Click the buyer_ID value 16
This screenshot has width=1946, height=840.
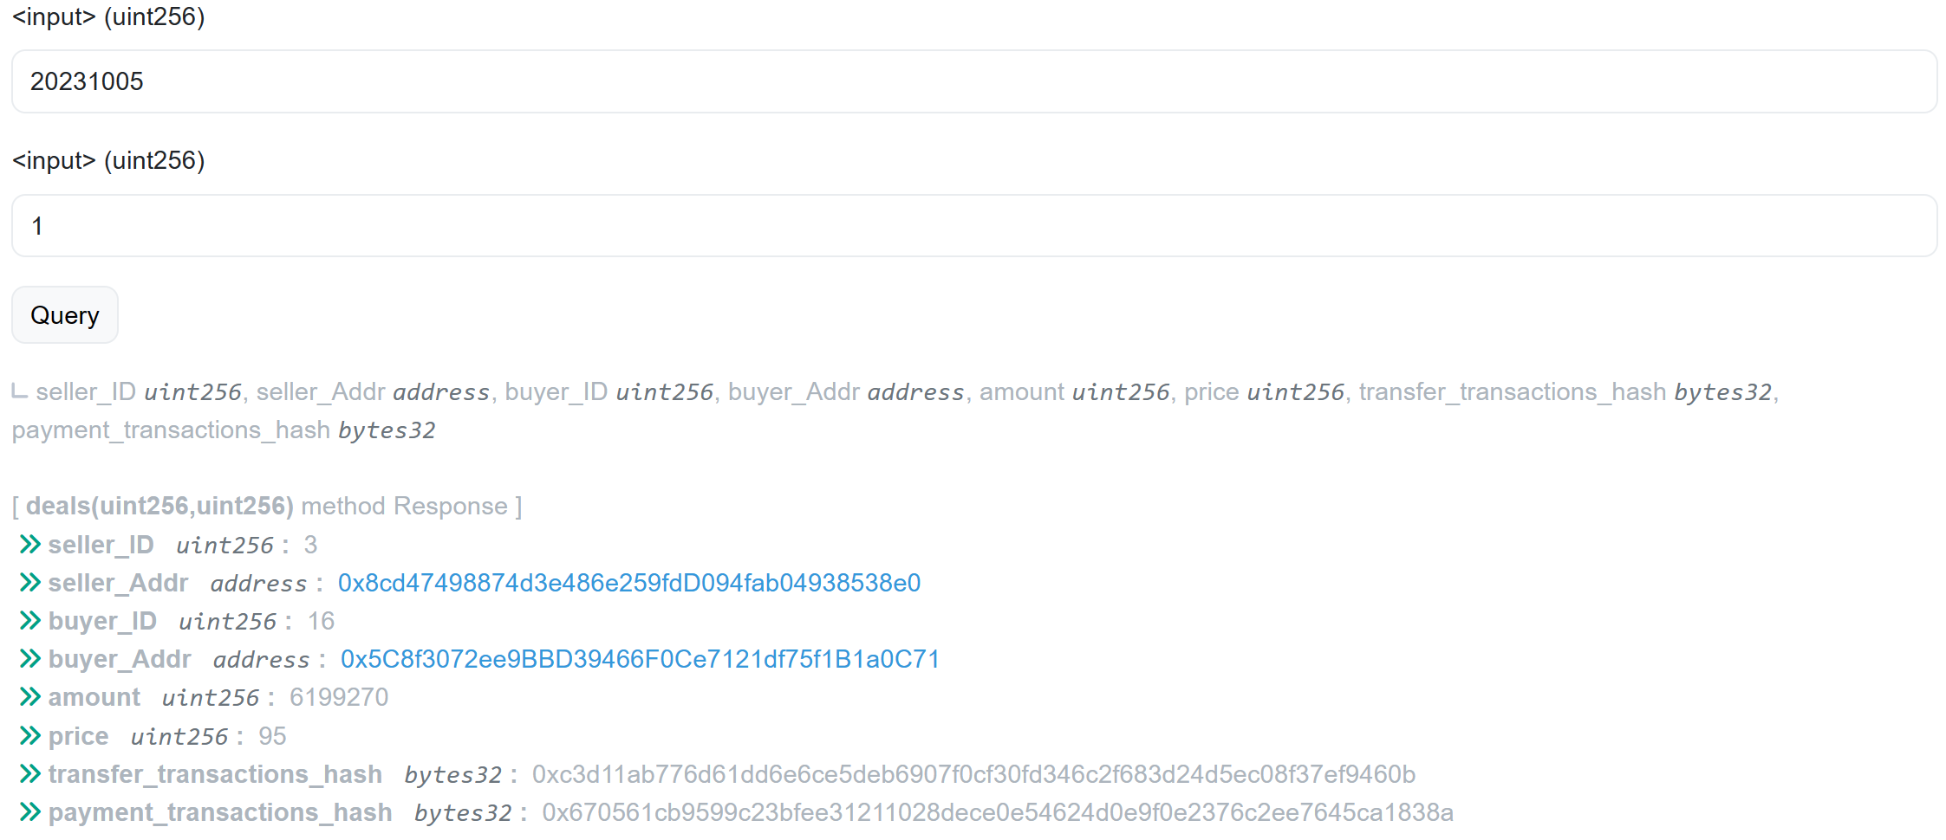tap(321, 621)
